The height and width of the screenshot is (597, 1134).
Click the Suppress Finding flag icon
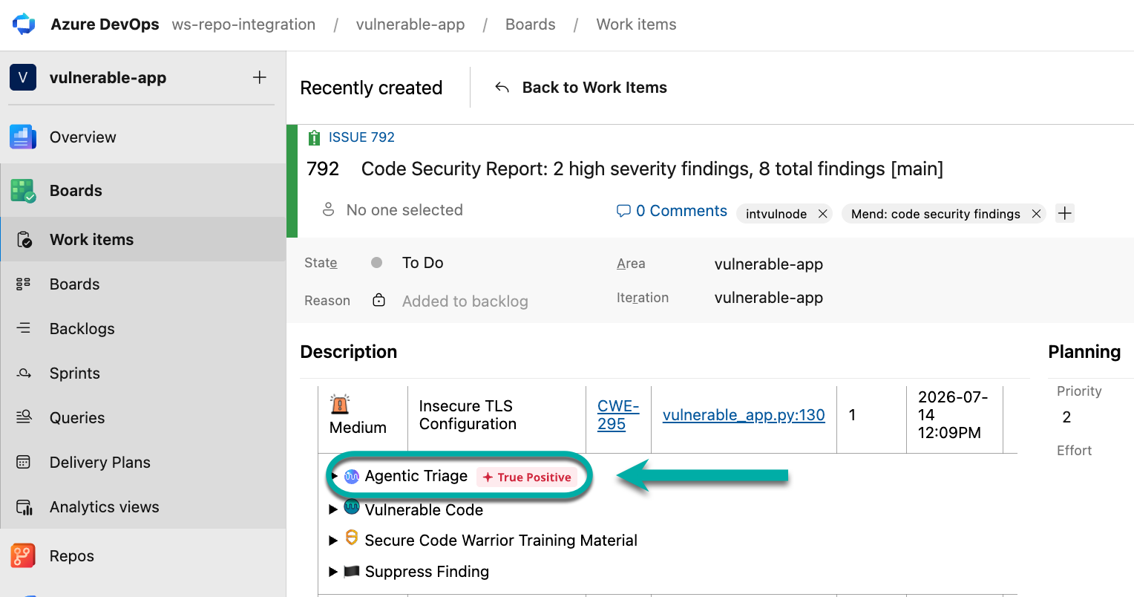click(352, 571)
